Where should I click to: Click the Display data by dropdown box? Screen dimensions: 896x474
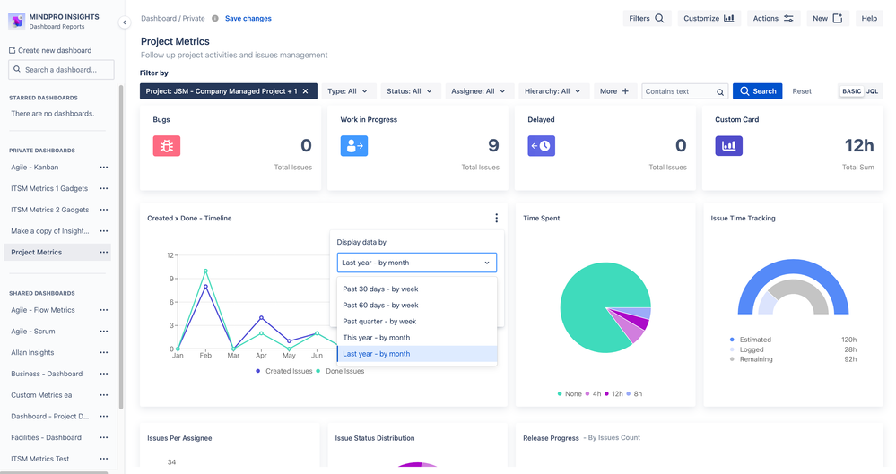coord(416,263)
